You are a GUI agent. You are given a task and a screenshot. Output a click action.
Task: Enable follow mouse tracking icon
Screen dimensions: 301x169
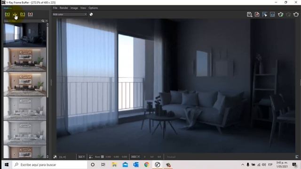(265, 15)
